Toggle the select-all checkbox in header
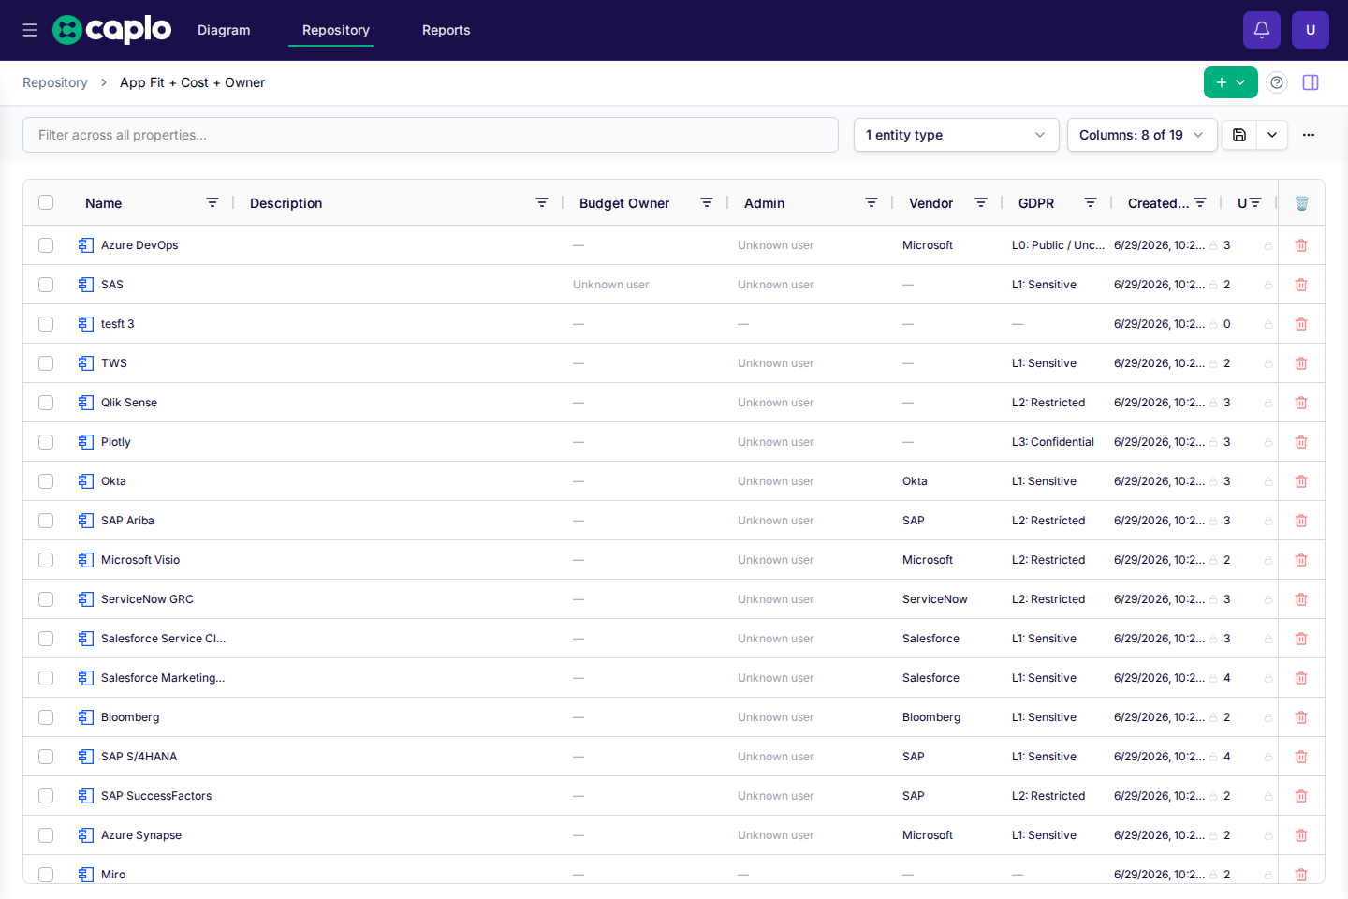The image size is (1348, 899). coord(46,202)
